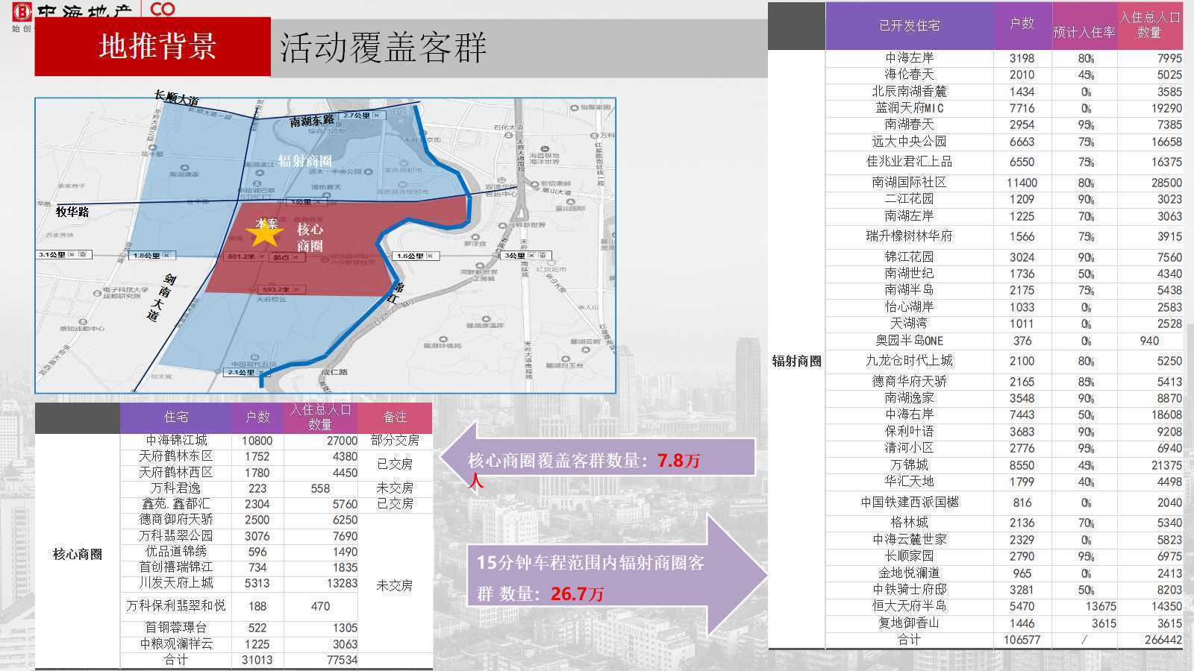Click the 住宅 header in the core table

coord(176,418)
